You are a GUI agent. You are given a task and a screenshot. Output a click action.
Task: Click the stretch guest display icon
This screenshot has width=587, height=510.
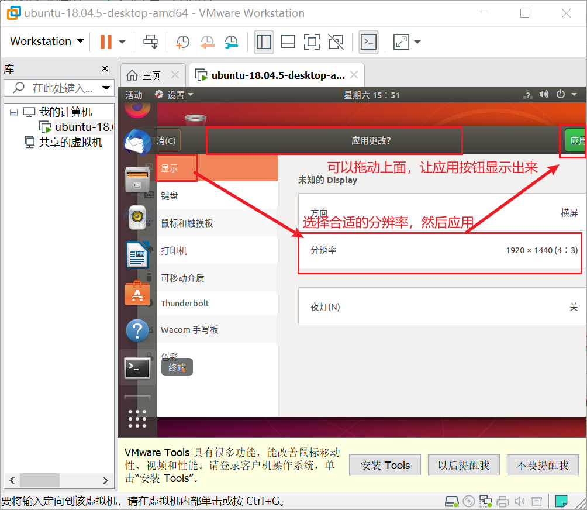[x=401, y=42]
